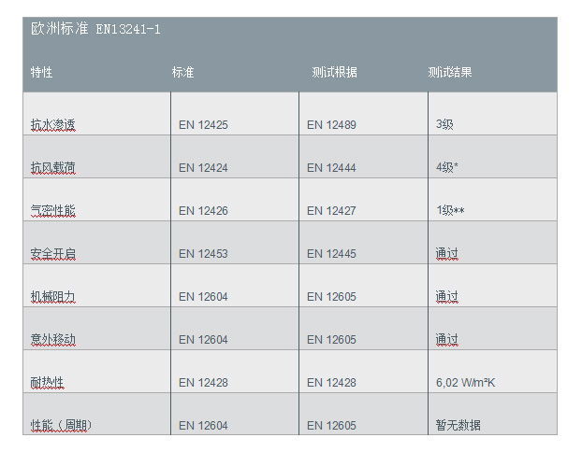Click the 安全开启 row label
This screenshot has width=582, height=452.
pyautogui.click(x=52, y=254)
